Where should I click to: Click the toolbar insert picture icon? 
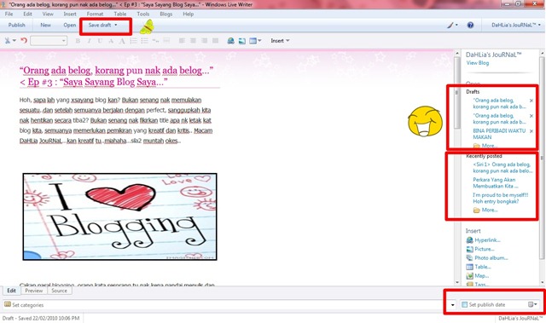[x=242, y=41]
